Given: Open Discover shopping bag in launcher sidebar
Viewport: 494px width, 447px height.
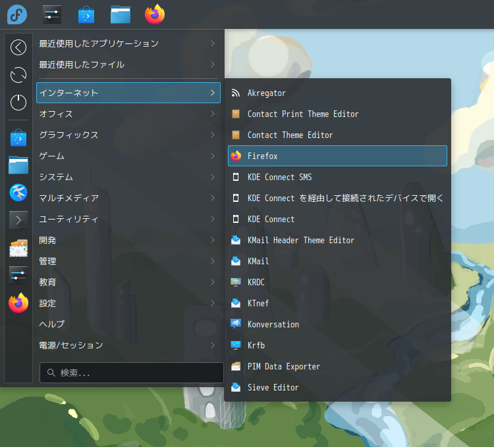Looking at the screenshot, I should coord(18,137).
